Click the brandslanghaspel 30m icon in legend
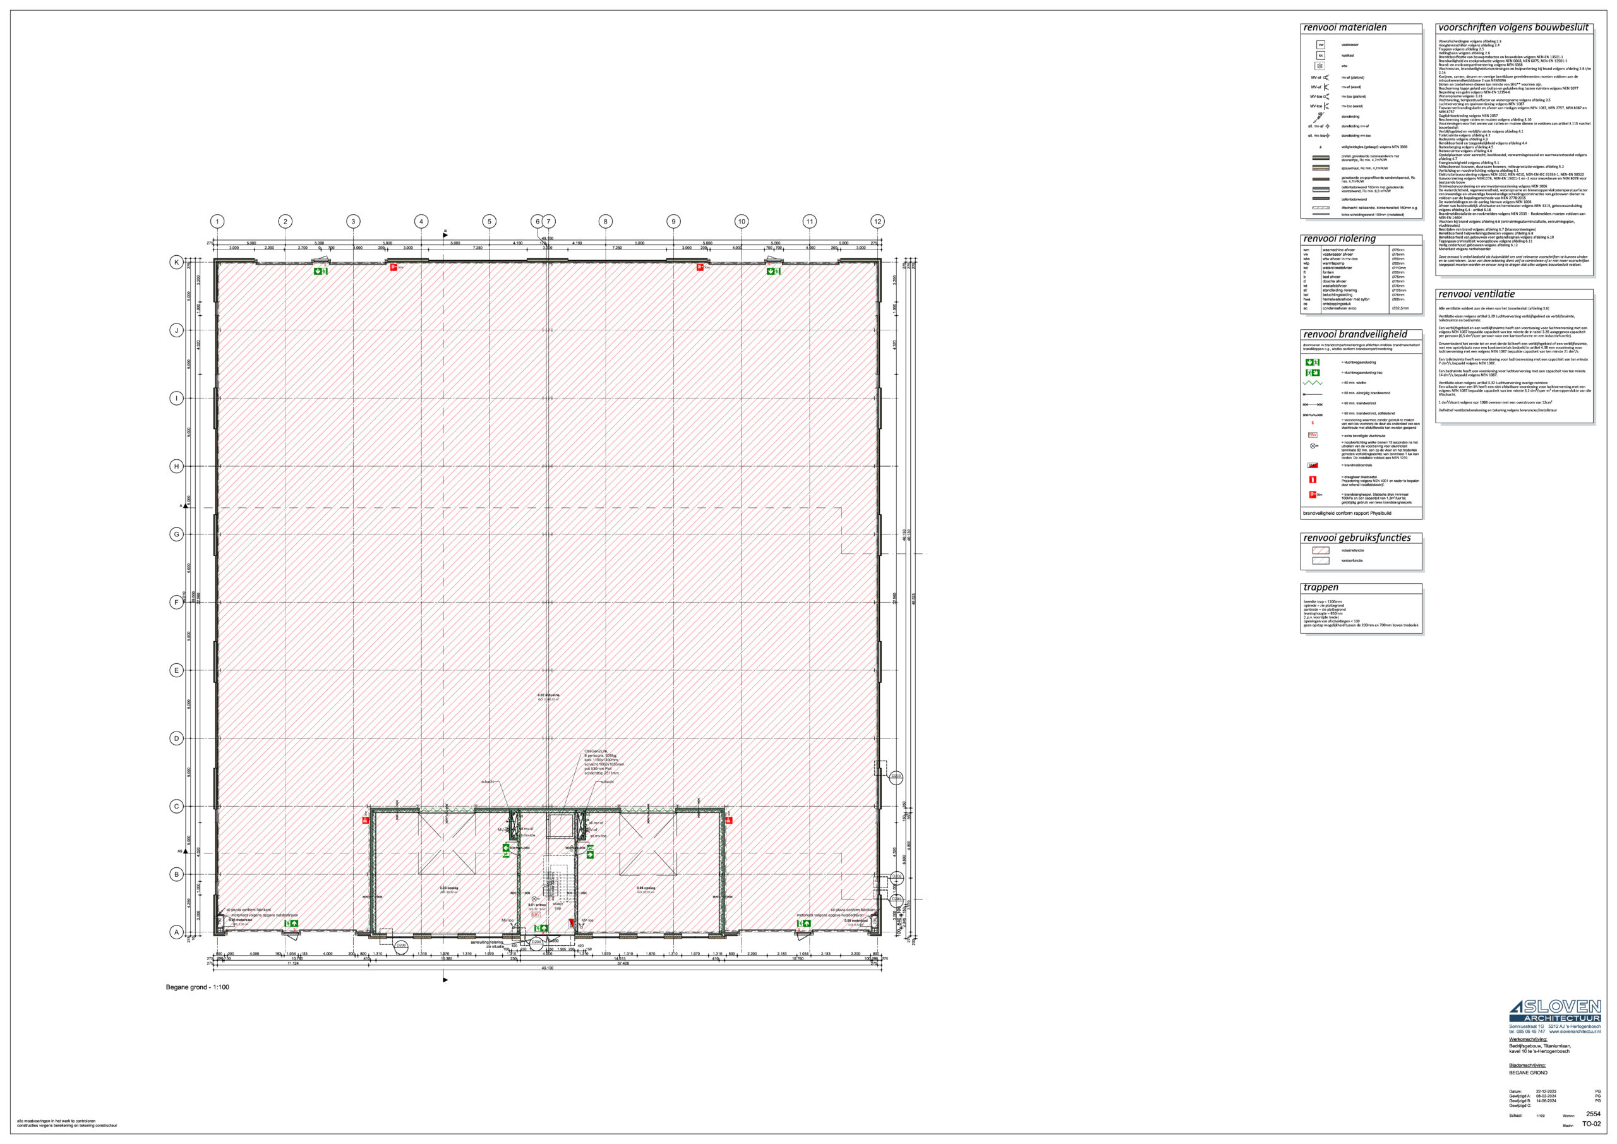Screen dimensions: 1617x1144 1313,495
